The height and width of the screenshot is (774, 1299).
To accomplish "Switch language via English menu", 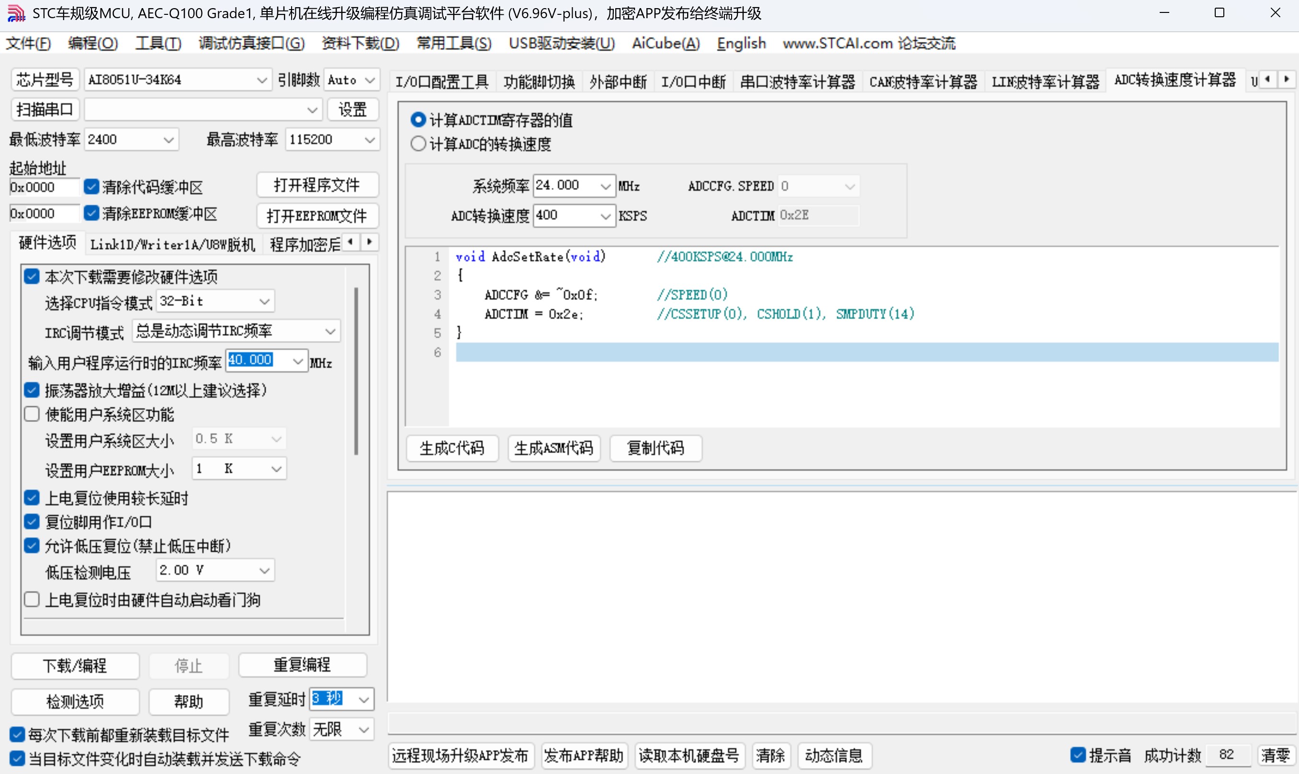I will (741, 43).
